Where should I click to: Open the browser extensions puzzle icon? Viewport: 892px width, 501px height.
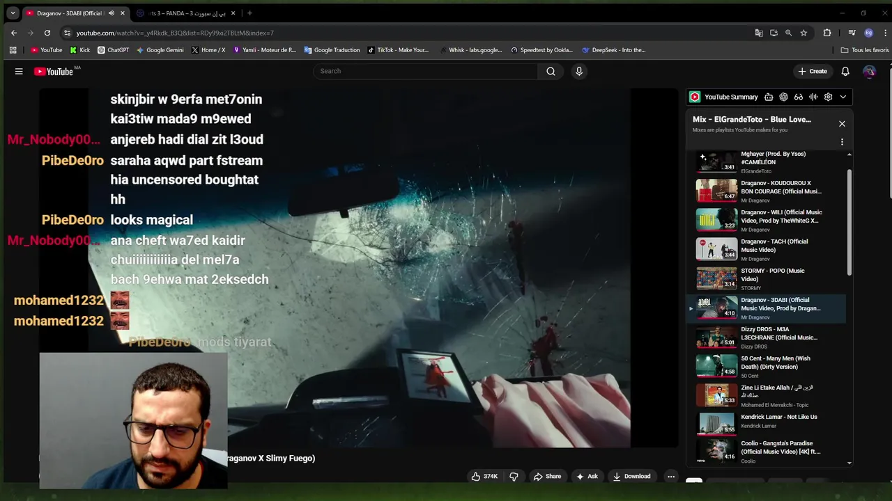827,33
